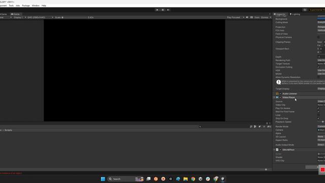
Task: Click the Video Clip object field
Action: click(321, 105)
